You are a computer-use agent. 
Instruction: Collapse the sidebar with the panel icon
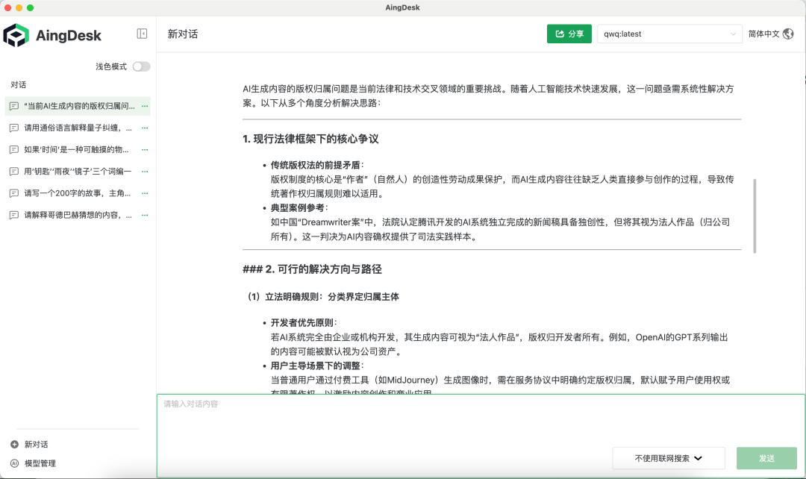(142, 34)
